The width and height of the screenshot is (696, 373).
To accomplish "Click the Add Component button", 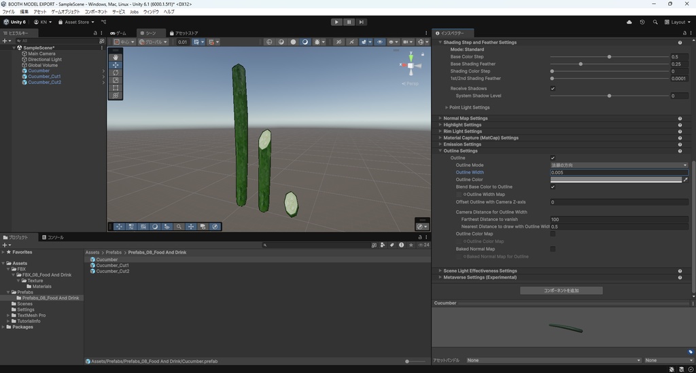I will pos(561,290).
